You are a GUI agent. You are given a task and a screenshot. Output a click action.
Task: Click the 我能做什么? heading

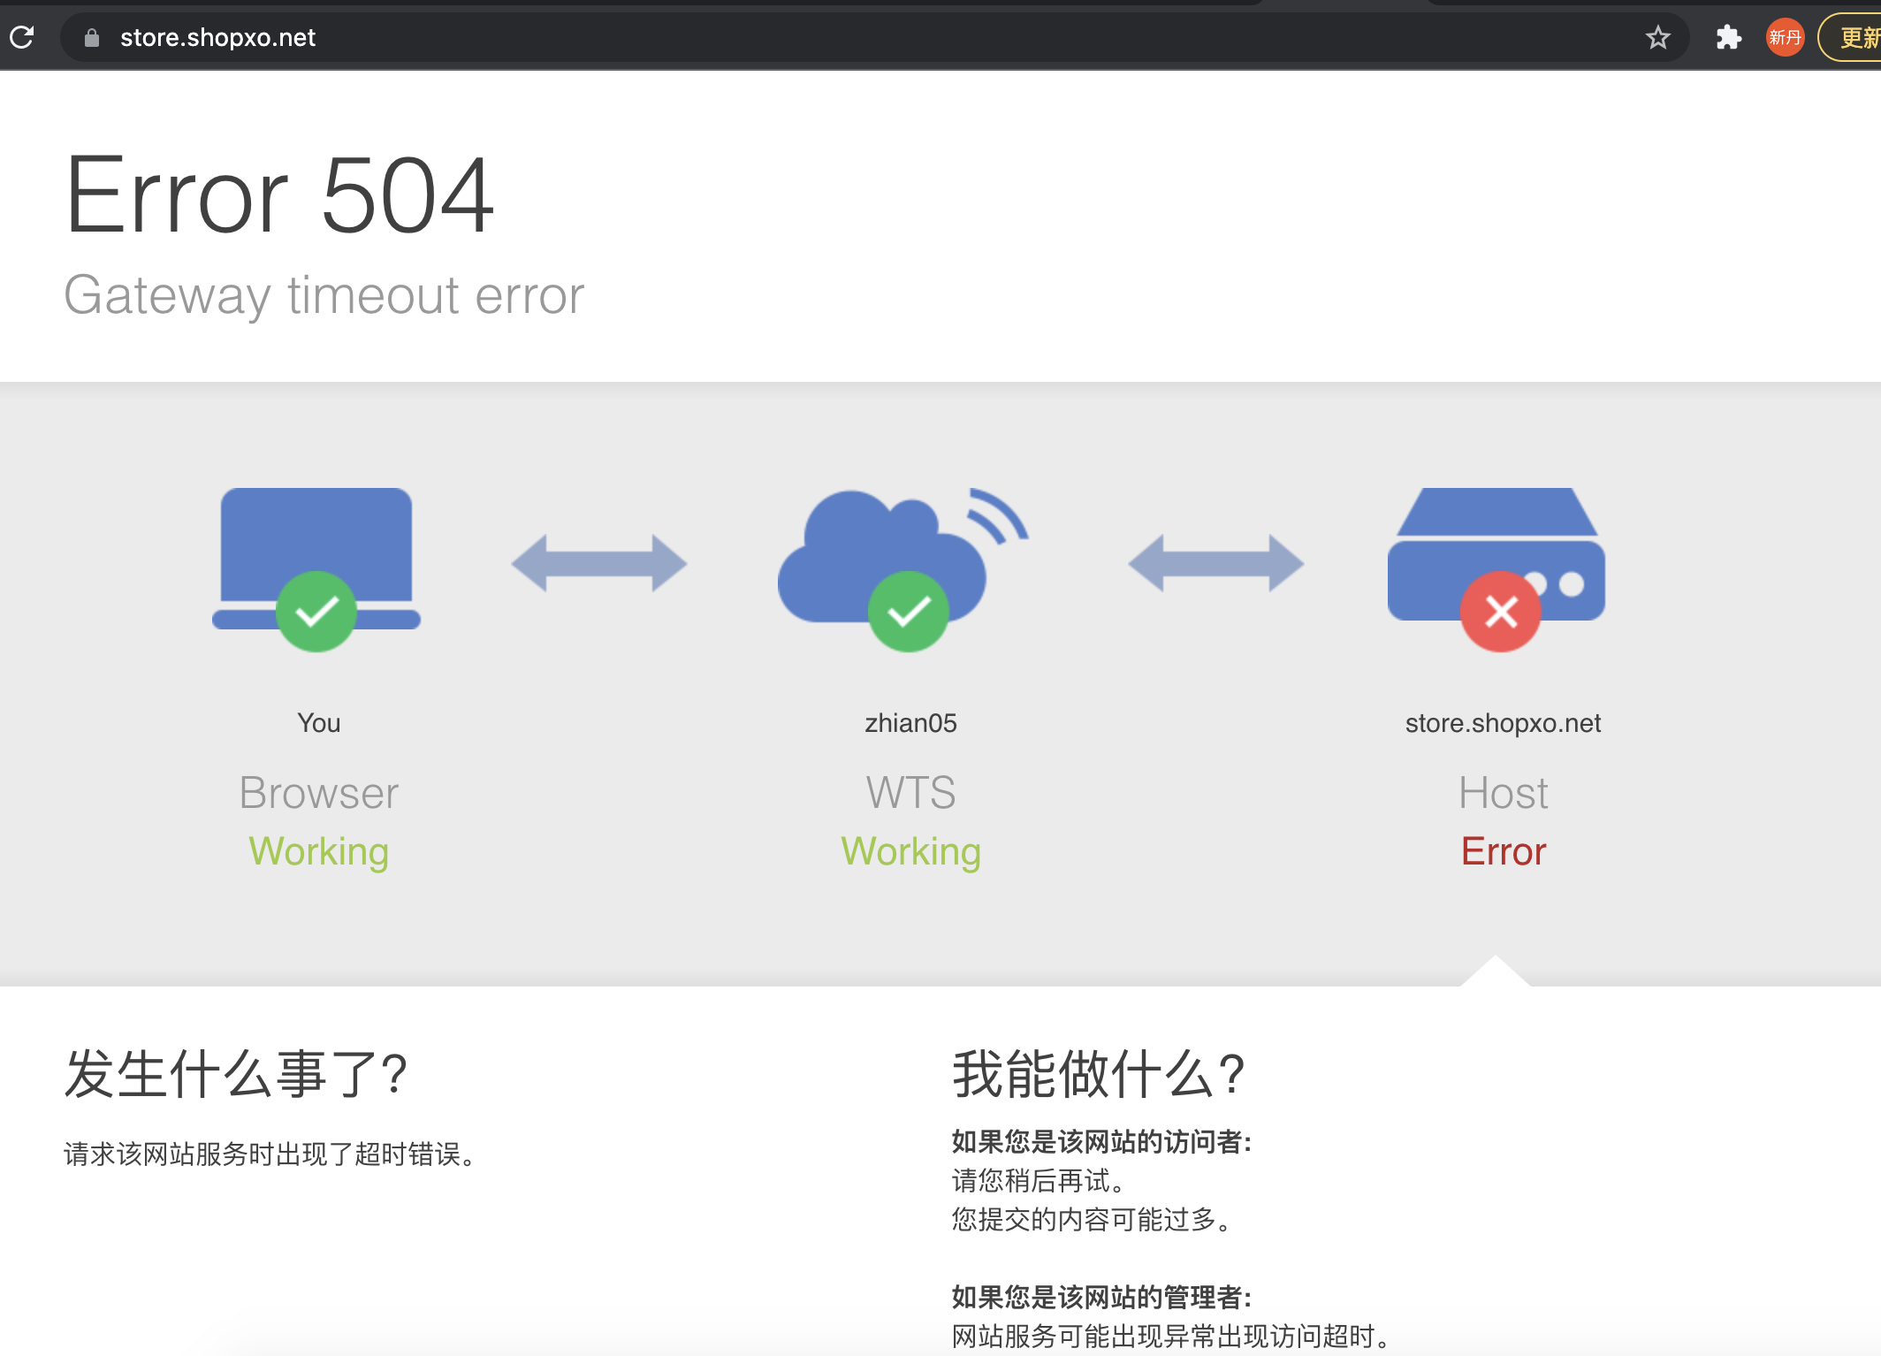click(1099, 1075)
